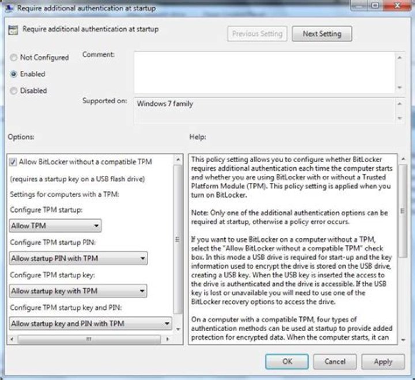Image resolution: width=415 pixels, height=380 pixels.
Task: Click the 'Configure TPM startup key and PIN:' label
Action: (x=66, y=307)
